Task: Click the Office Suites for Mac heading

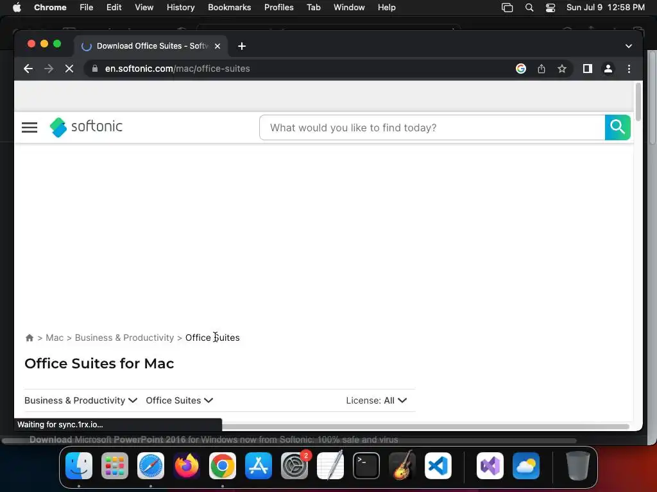Action: point(99,364)
